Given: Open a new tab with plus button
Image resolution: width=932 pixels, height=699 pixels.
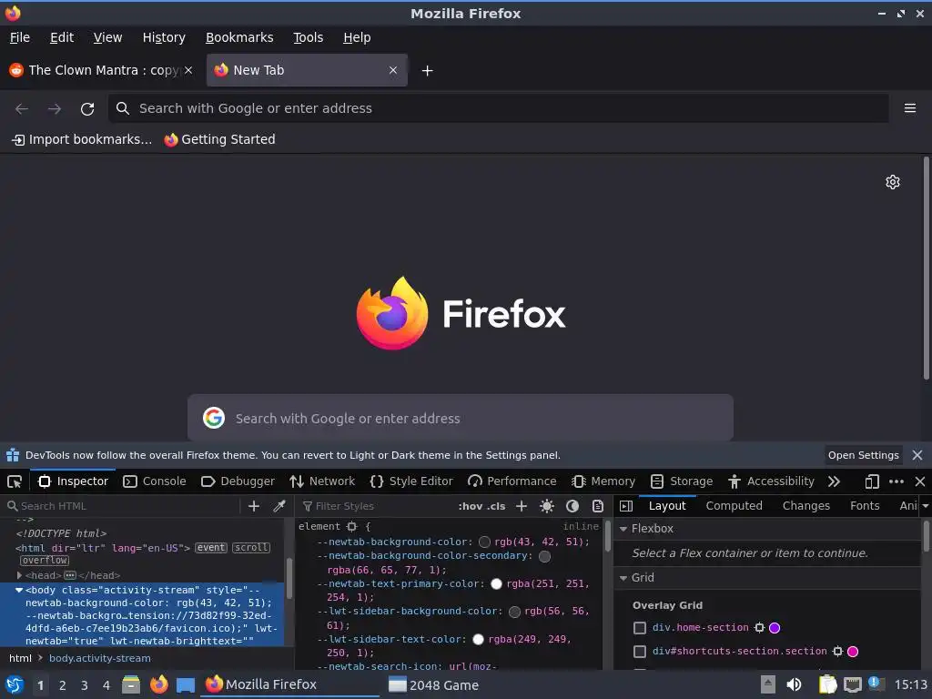Looking at the screenshot, I should (427, 71).
